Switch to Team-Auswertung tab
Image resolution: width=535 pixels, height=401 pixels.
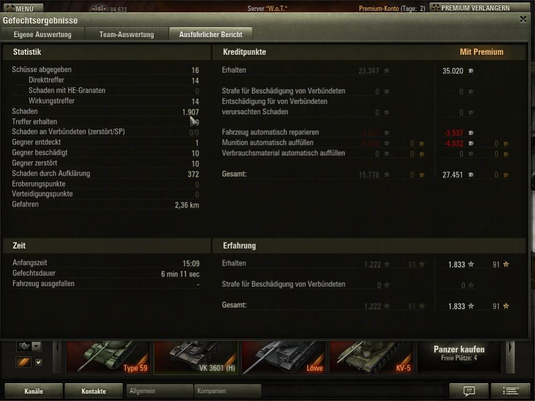pyautogui.click(x=127, y=35)
